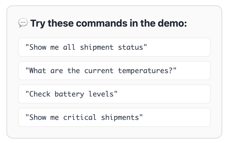This screenshot has height=143, width=227.
Task: Click the word 'critical' in fourth command
Action: (x=79, y=117)
